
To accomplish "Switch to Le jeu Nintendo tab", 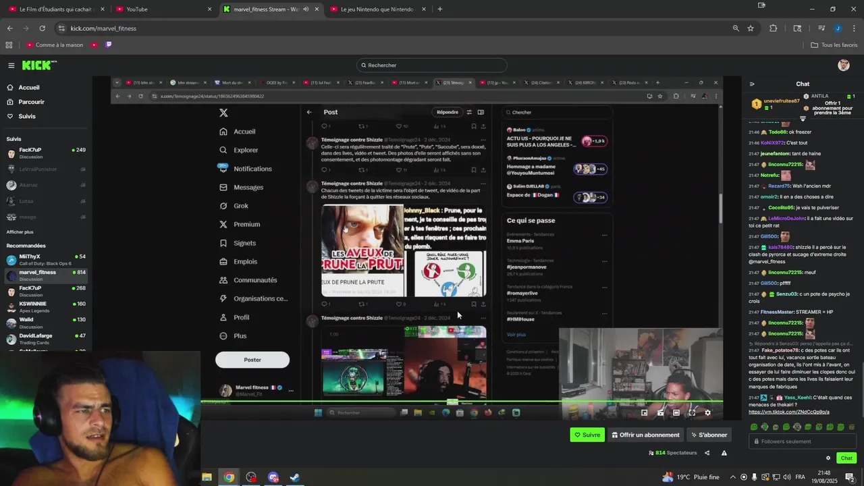I will [x=377, y=9].
